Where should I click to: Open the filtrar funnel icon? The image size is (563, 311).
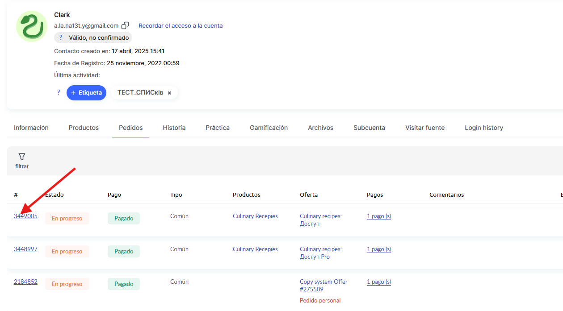point(22,157)
